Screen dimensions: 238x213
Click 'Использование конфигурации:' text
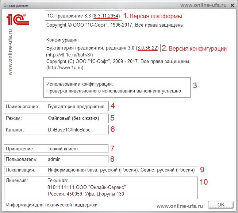coord(80,84)
